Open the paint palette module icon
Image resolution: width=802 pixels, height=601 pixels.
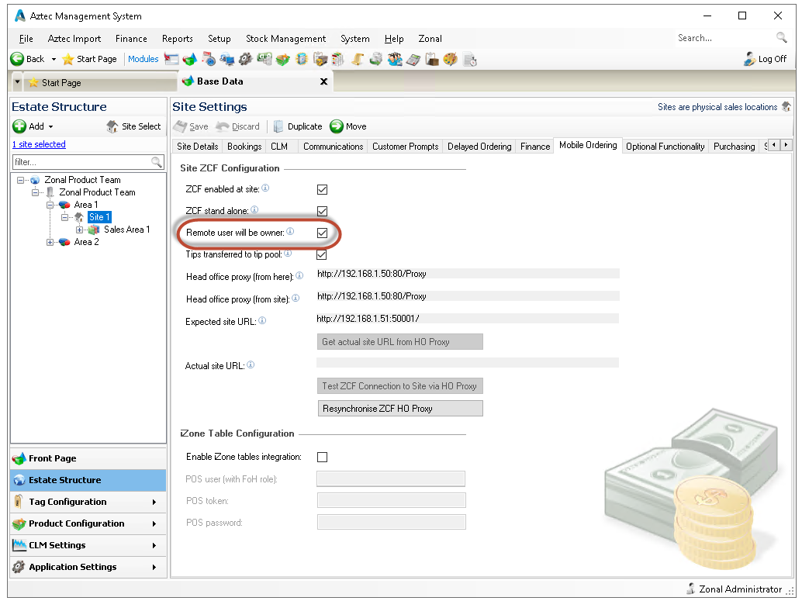[450, 60]
